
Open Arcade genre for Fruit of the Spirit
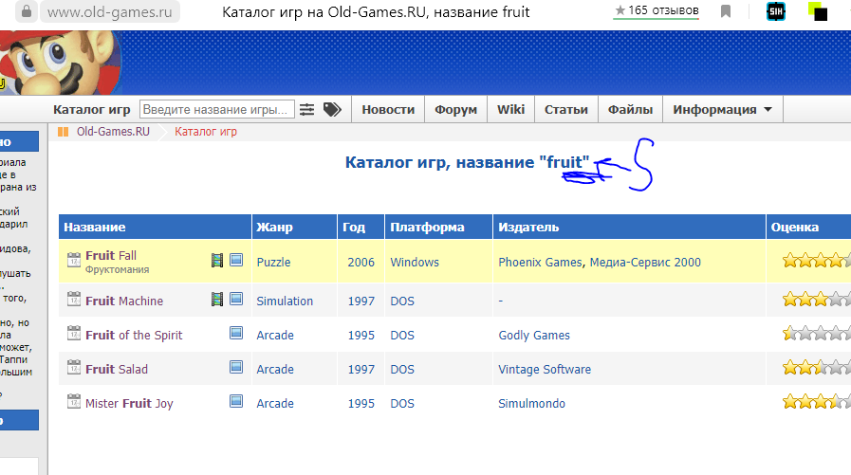click(275, 335)
